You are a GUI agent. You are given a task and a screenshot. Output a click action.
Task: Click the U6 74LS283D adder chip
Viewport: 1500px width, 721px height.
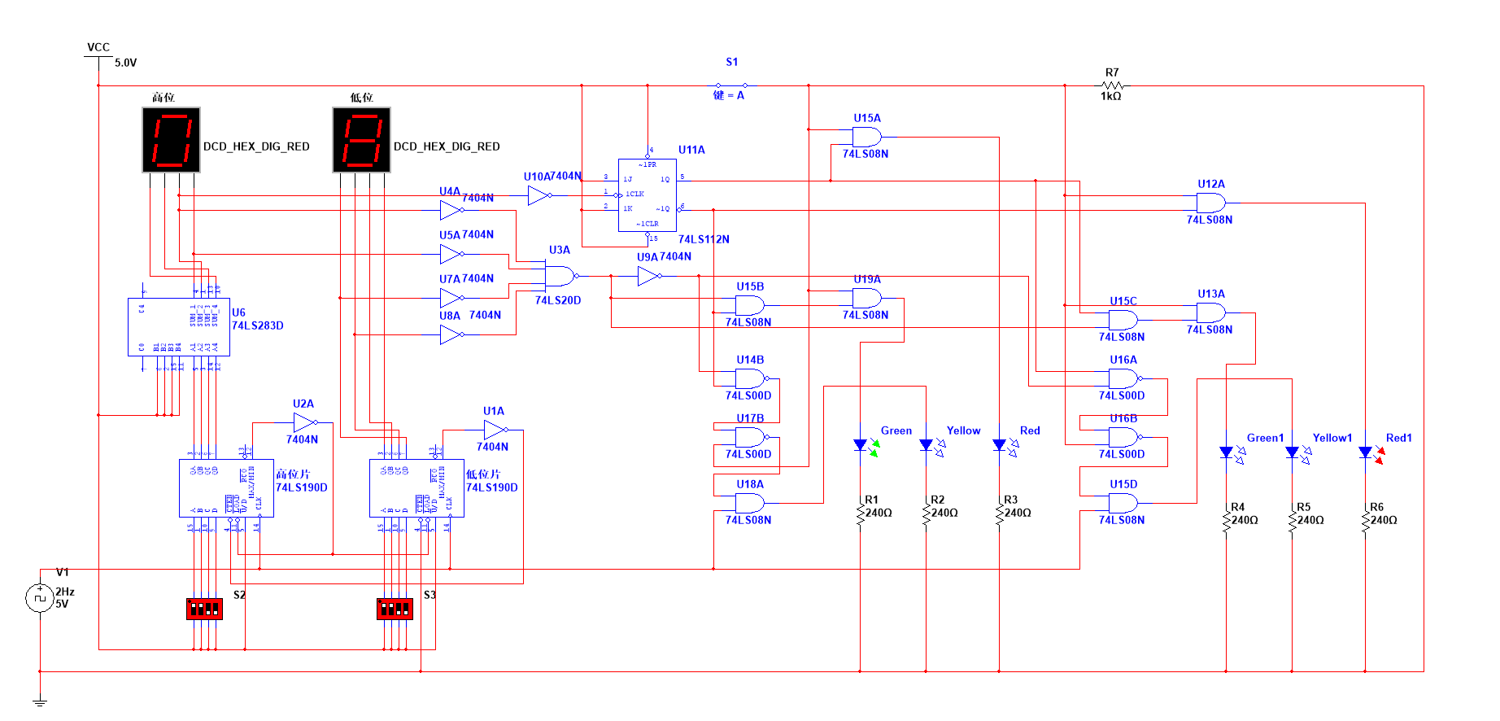(x=179, y=326)
